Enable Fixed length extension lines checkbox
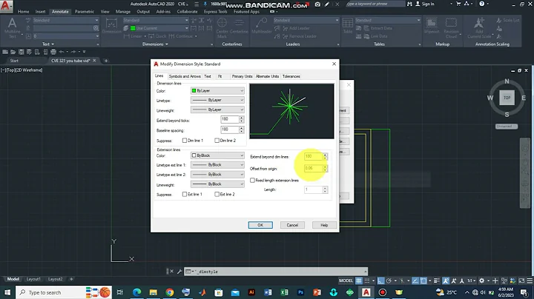Image resolution: width=534 pixels, height=299 pixels. coord(252,181)
